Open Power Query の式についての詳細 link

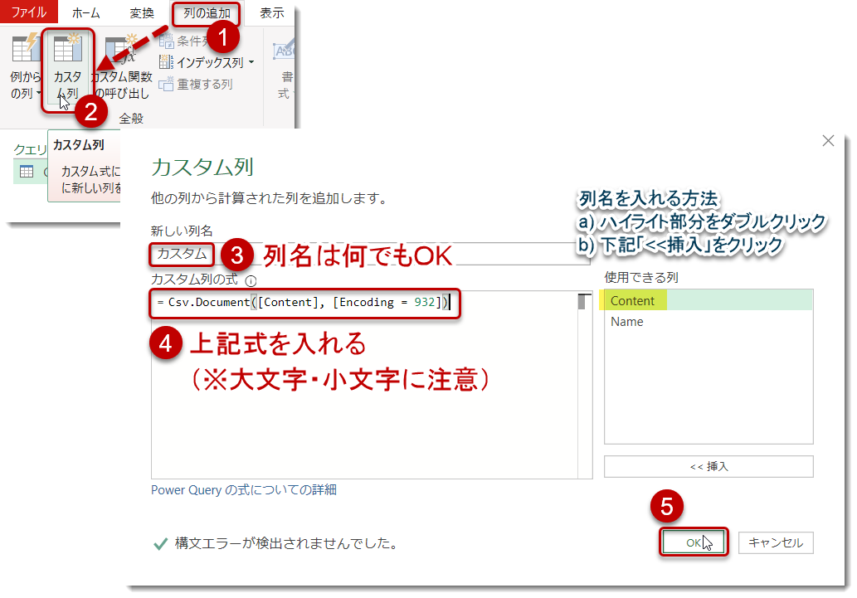[x=244, y=490]
